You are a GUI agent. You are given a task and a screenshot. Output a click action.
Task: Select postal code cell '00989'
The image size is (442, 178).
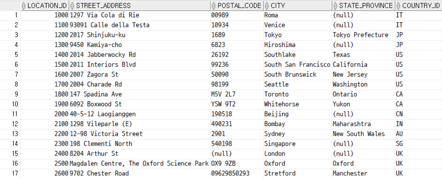point(237,15)
